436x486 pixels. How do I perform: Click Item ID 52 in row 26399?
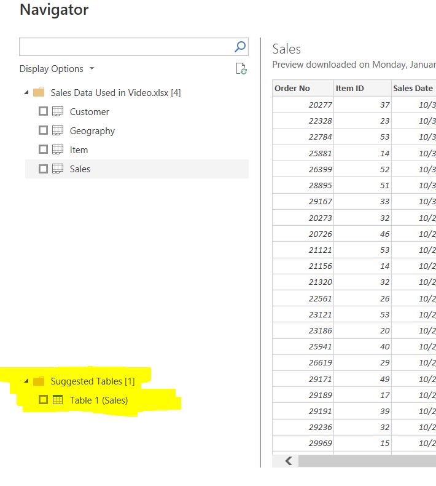(x=362, y=170)
